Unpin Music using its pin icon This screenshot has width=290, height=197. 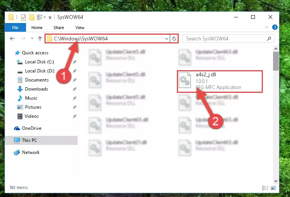point(75,98)
